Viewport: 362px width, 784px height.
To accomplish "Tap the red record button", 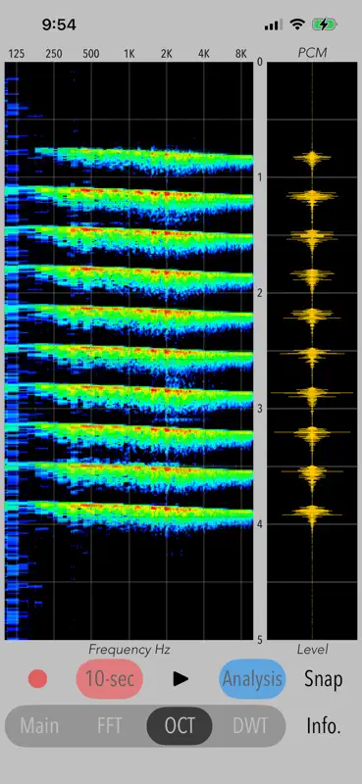I will click(x=37, y=678).
